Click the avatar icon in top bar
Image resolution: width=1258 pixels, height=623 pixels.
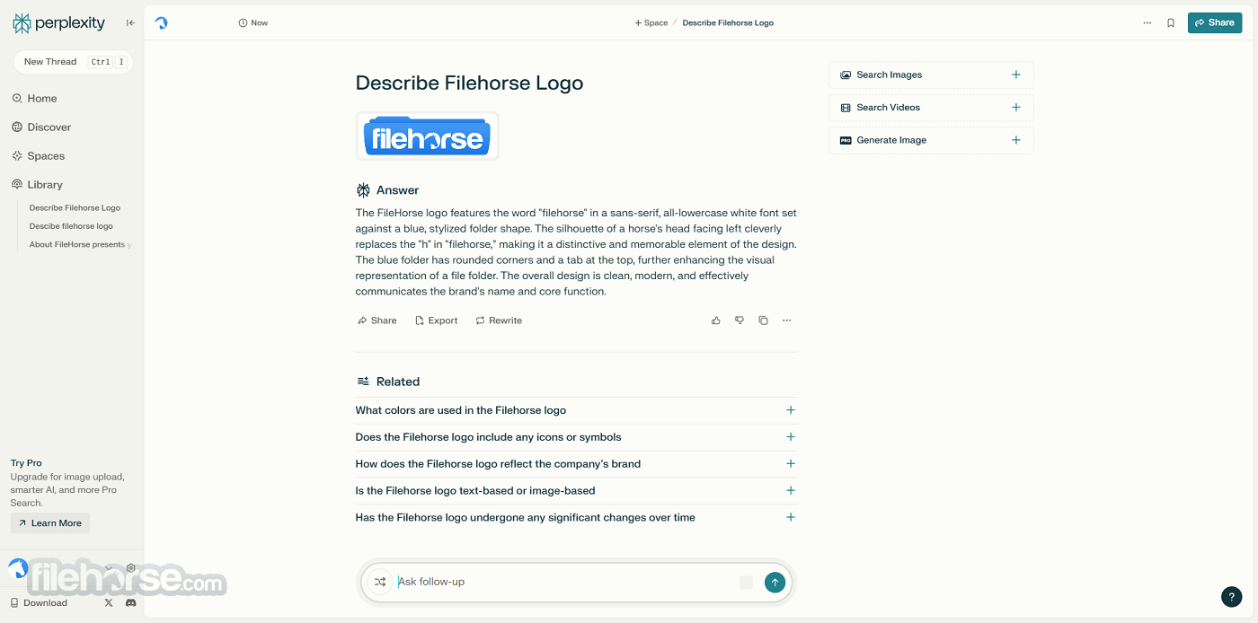tap(162, 23)
